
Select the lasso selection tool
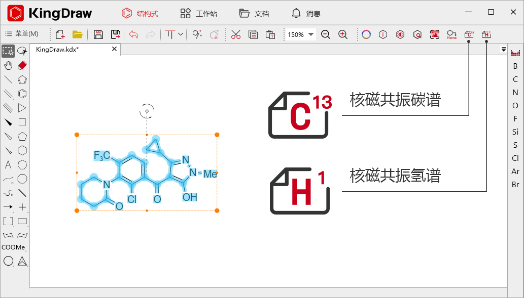[x=22, y=51]
